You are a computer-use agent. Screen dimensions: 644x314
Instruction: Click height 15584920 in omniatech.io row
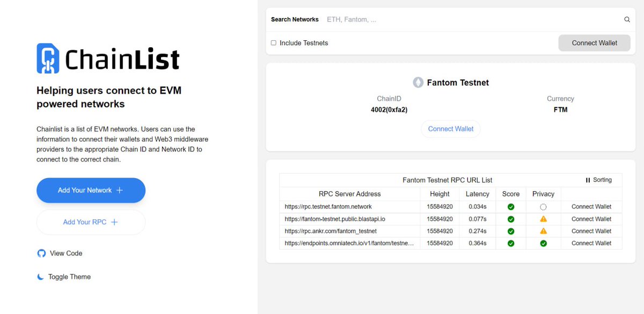[x=440, y=244]
